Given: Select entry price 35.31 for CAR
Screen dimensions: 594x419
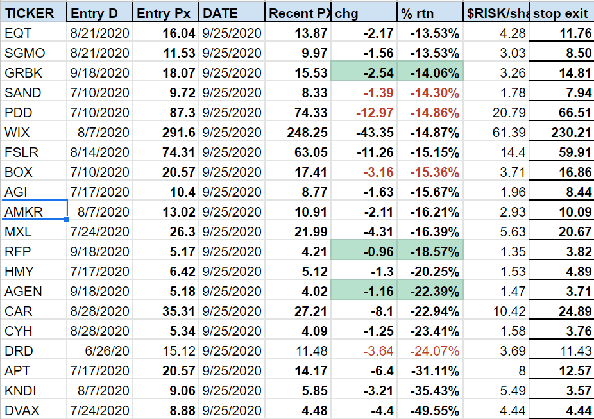Looking at the screenshot, I should coord(165,311).
